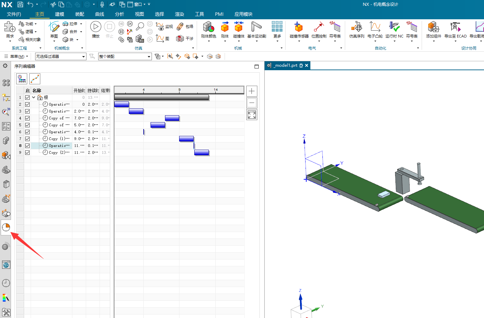Click the 包络 envelope icon

coord(180,26)
